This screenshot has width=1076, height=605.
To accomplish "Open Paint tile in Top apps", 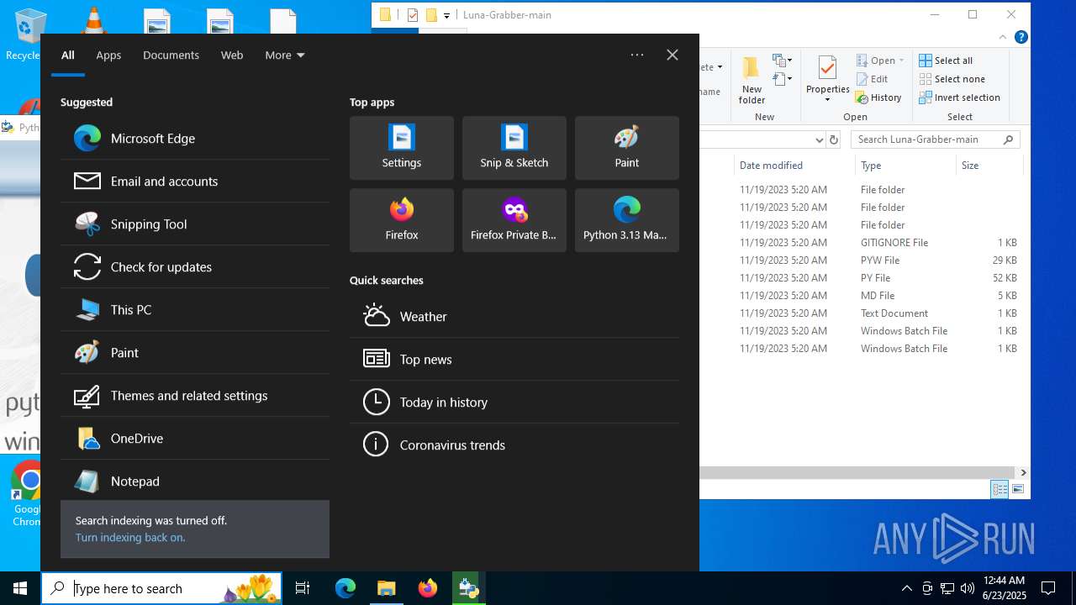I will [627, 148].
